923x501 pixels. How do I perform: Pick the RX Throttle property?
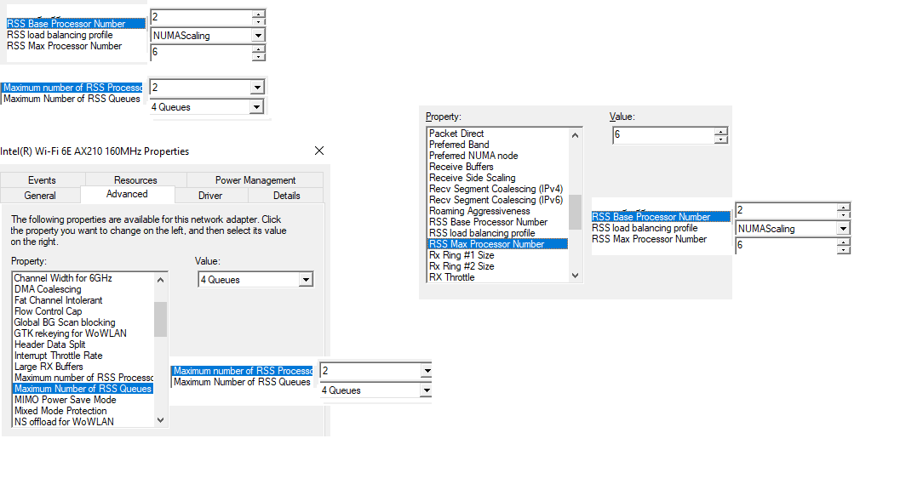pyautogui.click(x=451, y=277)
